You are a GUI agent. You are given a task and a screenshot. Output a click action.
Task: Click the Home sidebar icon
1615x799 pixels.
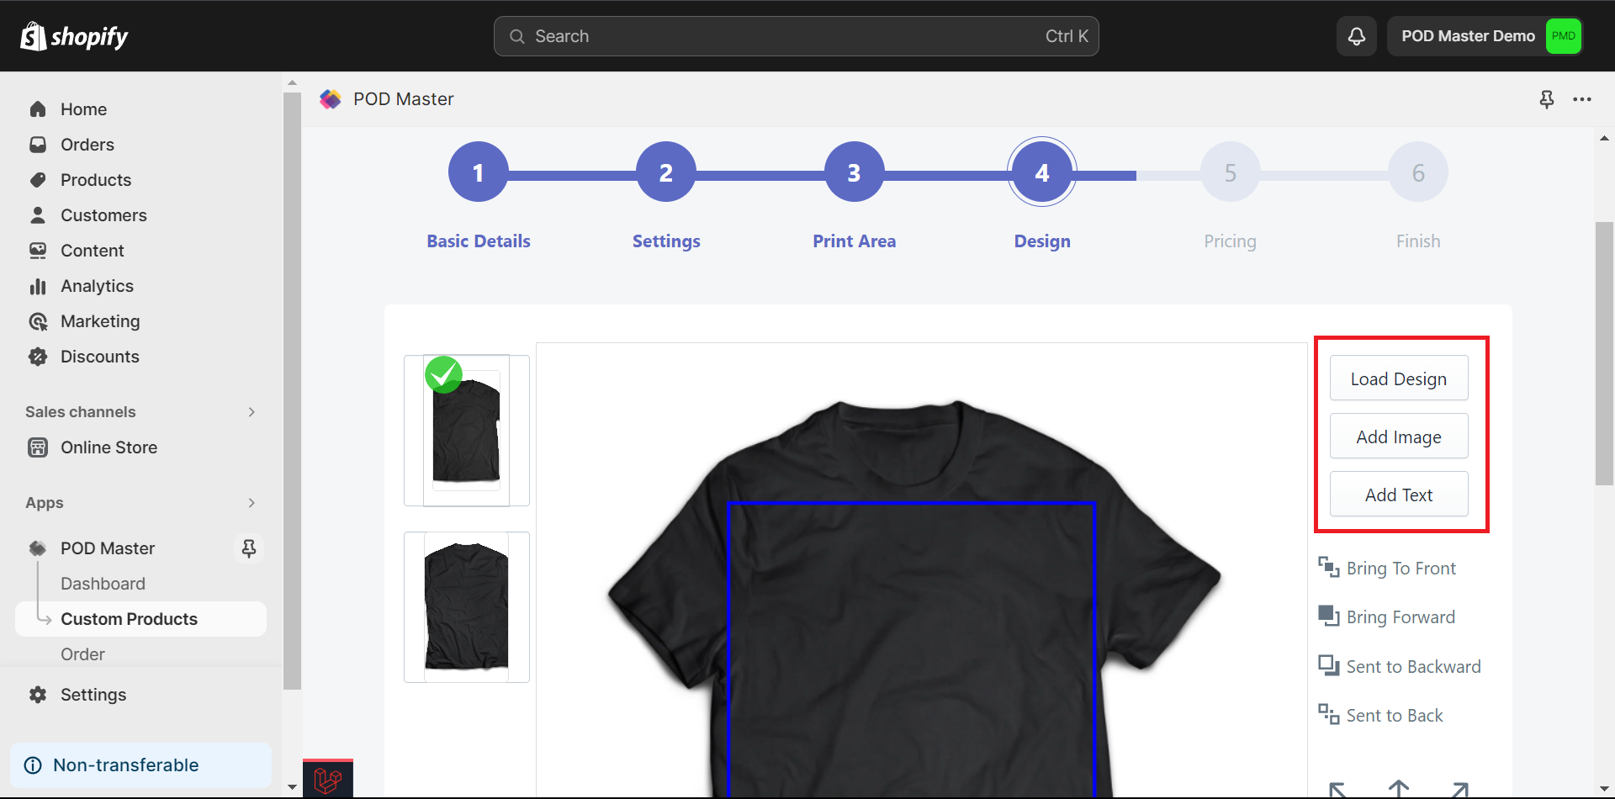[38, 109]
